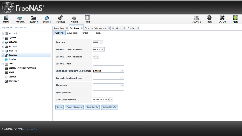Open the Help icon

click(209, 19)
